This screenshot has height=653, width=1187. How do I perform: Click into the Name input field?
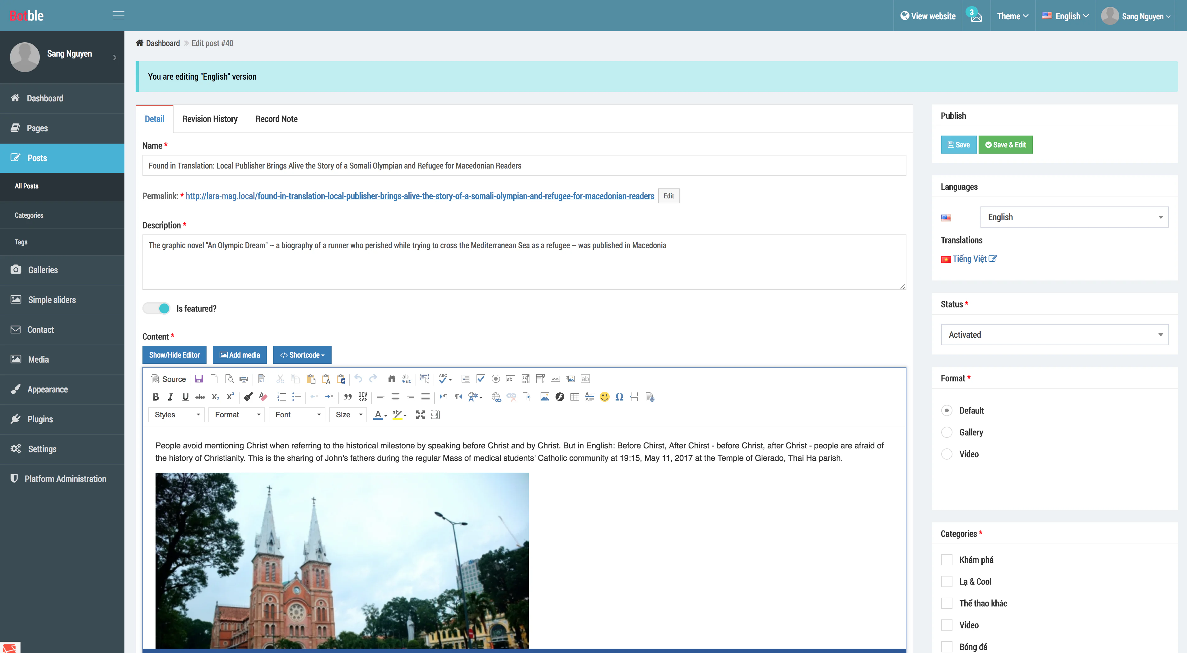click(524, 166)
